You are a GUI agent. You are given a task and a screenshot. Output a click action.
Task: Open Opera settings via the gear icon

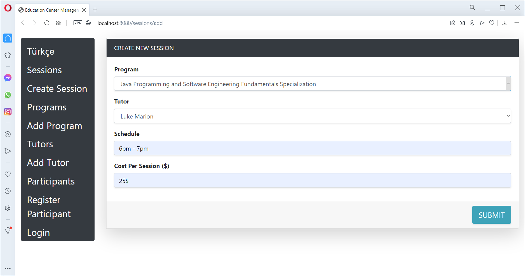8,208
